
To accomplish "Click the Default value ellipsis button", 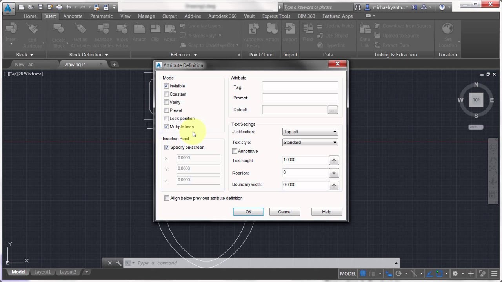I will (x=333, y=110).
